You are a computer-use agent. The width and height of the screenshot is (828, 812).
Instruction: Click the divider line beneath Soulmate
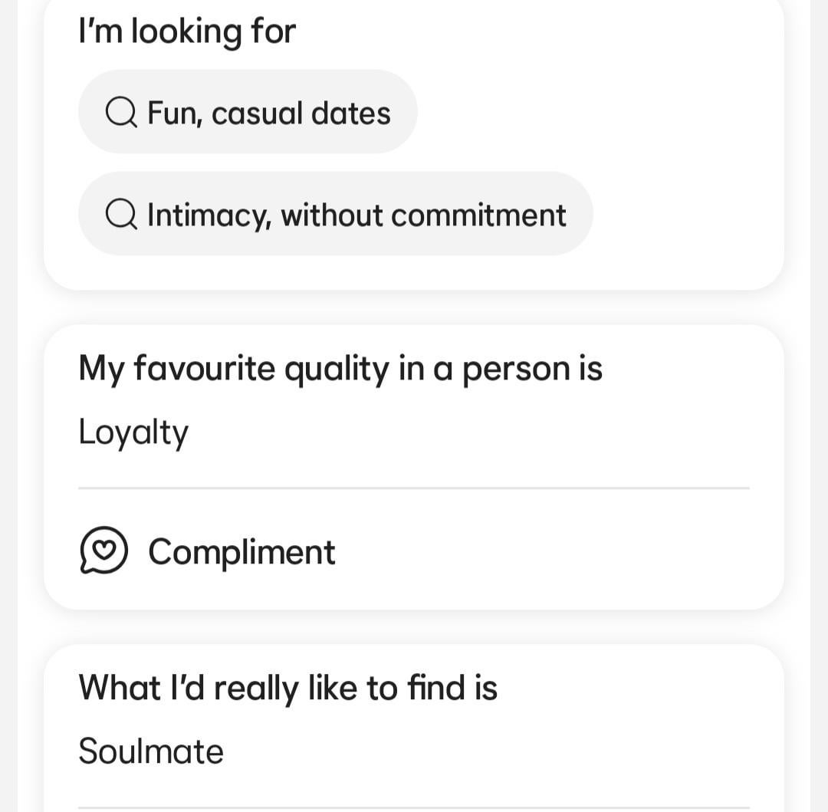click(x=414, y=807)
